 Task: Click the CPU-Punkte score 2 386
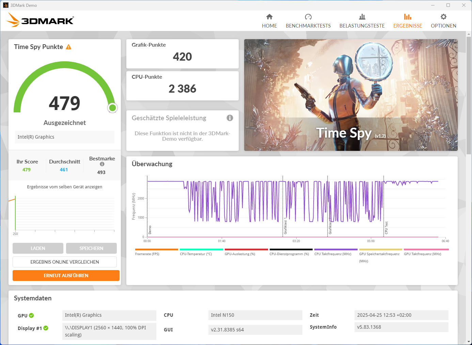(183, 89)
